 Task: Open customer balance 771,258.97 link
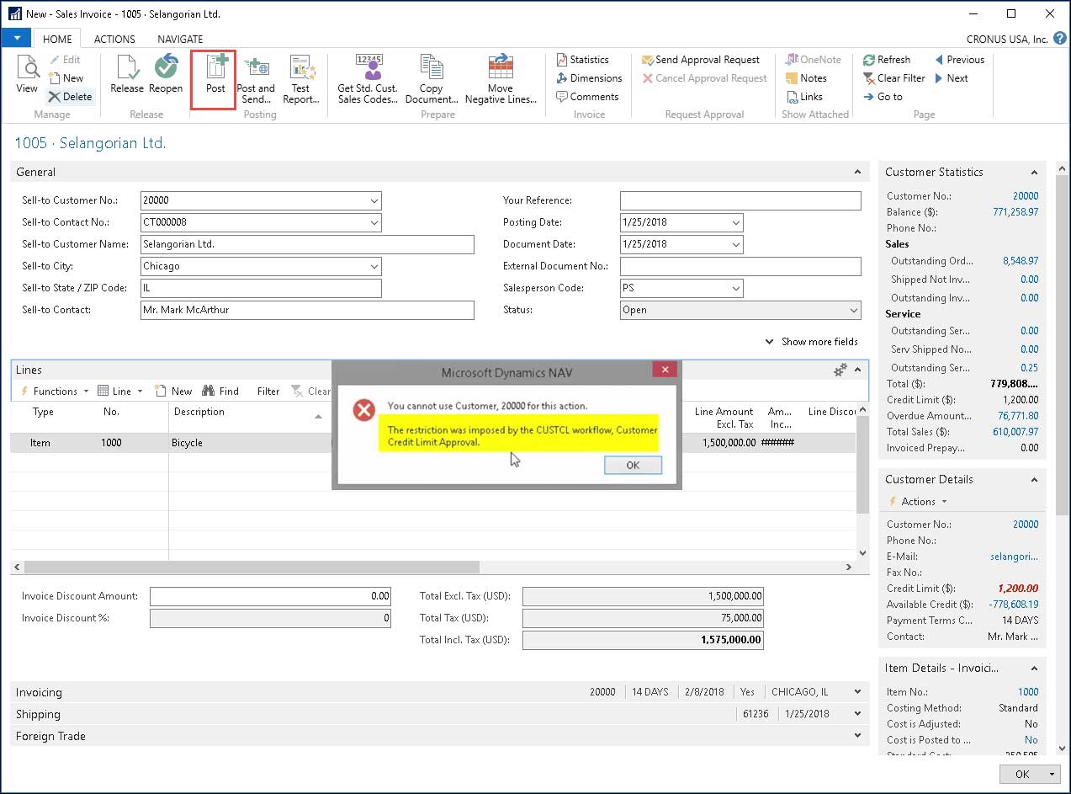coord(1015,212)
